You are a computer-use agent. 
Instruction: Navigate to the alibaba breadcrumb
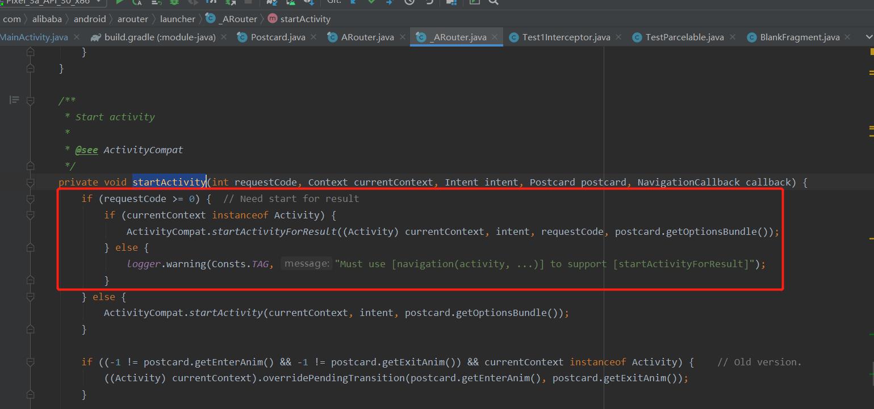47,19
